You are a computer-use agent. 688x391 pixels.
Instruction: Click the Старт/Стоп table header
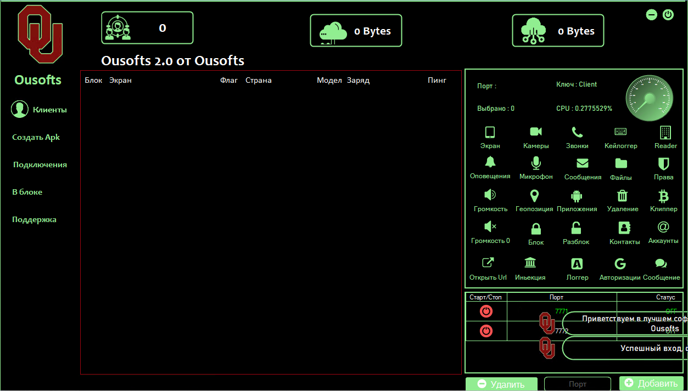coord(486,297)
